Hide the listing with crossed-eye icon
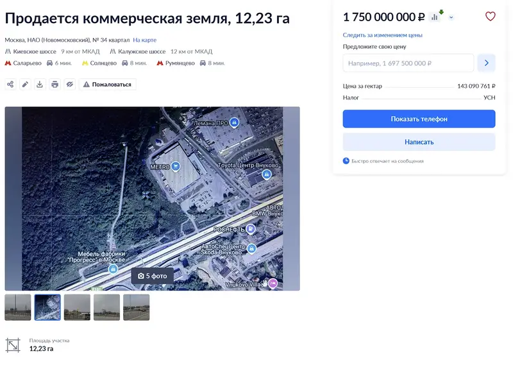This screenshot has height=365, width=513. click(70, 85)
